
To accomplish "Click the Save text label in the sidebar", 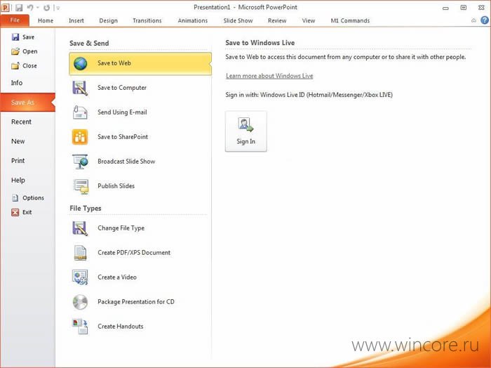I will coord(28,37).
